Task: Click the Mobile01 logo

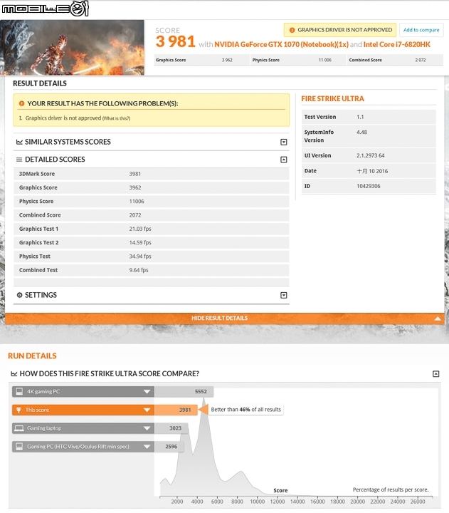Action: tap(45, 8)
